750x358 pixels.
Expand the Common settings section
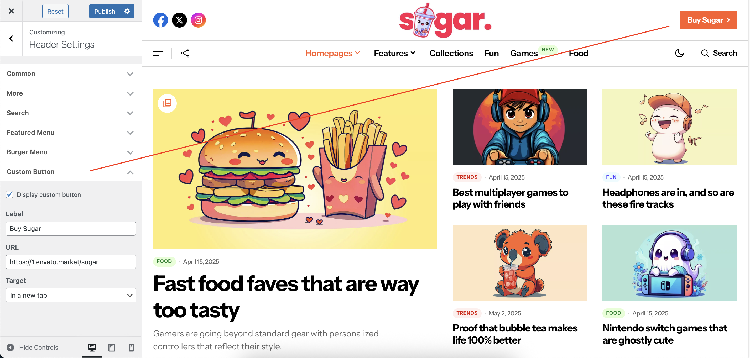tap(70, 74)
